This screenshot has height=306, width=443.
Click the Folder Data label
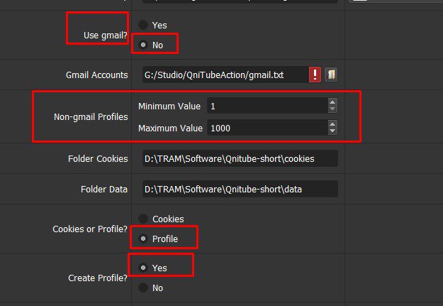[x=104, y=190]
